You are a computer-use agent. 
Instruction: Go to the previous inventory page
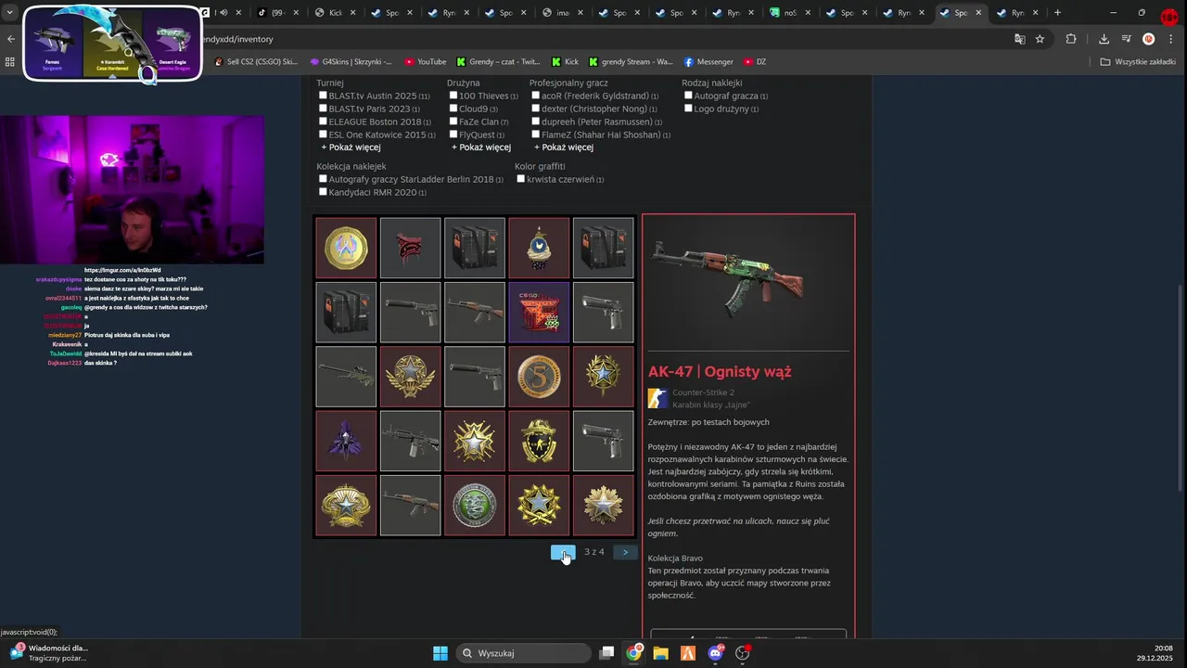click(563, 552)
